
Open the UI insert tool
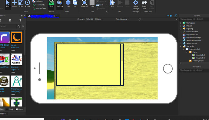tap(75, 4)
